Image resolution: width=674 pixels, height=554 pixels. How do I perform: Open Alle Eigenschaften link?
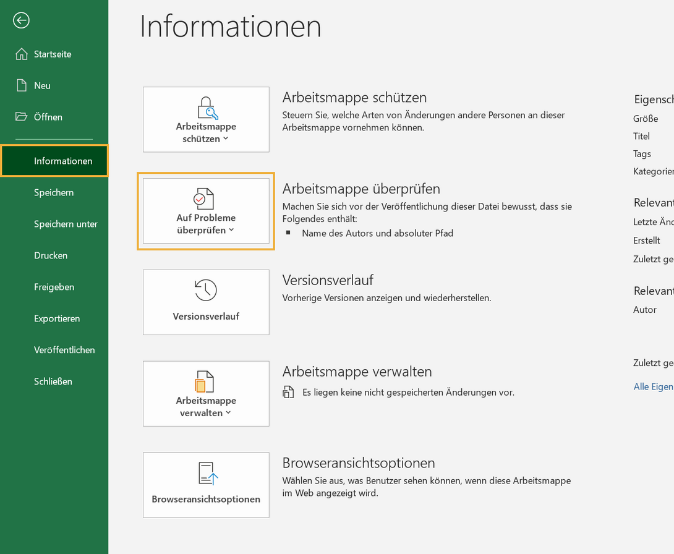point(652,386)
